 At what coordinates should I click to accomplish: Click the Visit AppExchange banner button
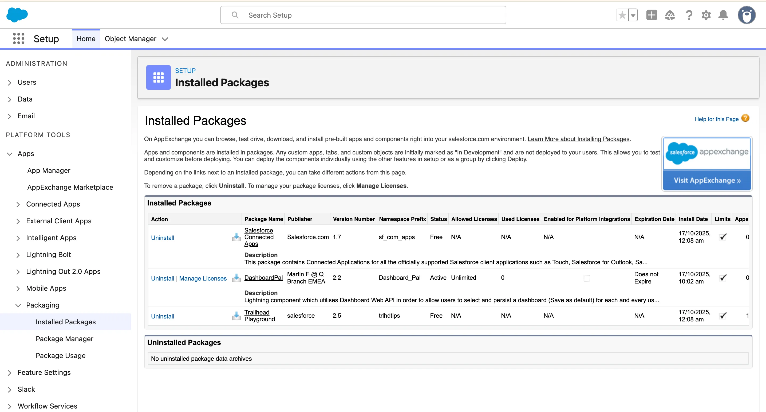(706, 180)
